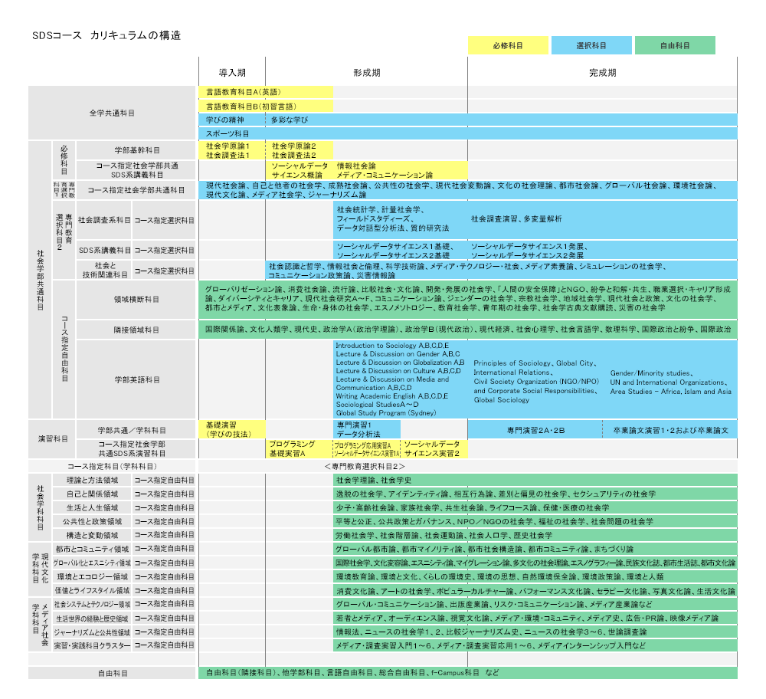Click 自由科目(隣接科目)、他学部科目 green row
Screen dimensions: 766x699
[x=467, y=673]
